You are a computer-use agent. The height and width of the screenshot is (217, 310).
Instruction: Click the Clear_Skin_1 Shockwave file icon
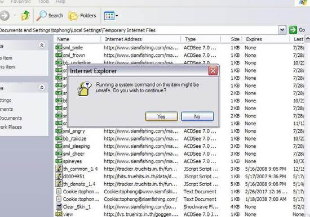(x=59, y=206)
